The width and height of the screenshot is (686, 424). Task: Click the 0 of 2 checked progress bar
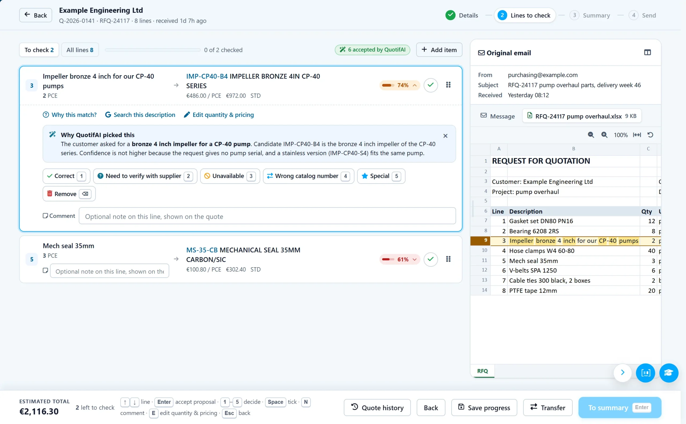tap(152, 50)
